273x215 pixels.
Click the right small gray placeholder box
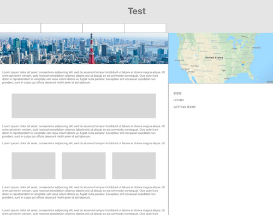coord(134,165)
